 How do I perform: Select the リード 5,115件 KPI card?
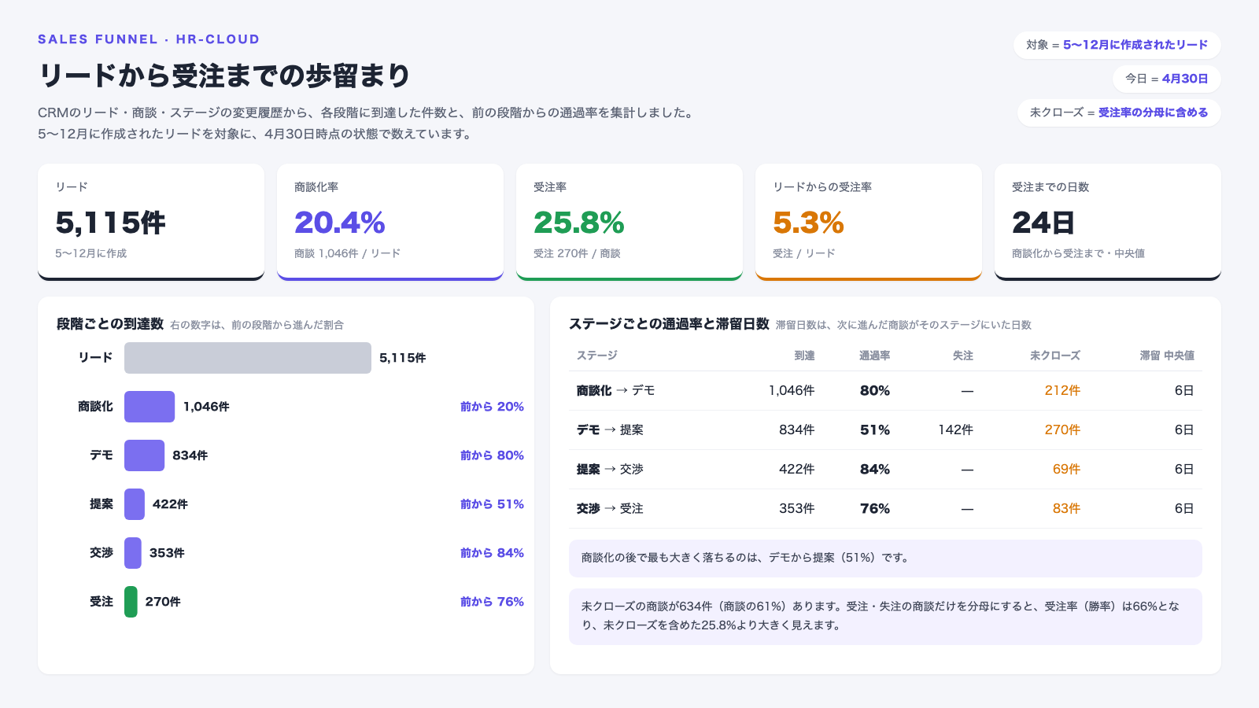tap(151, 222)
